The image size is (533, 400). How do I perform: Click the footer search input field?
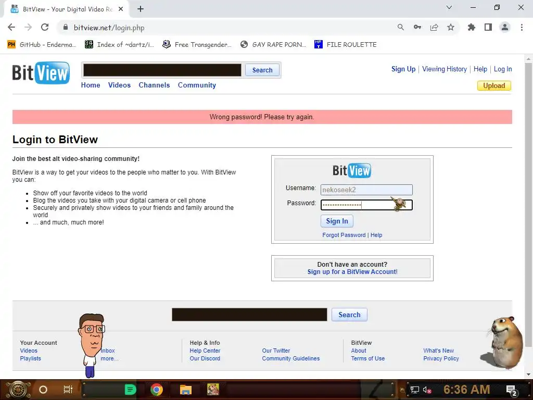click(249, 315)
